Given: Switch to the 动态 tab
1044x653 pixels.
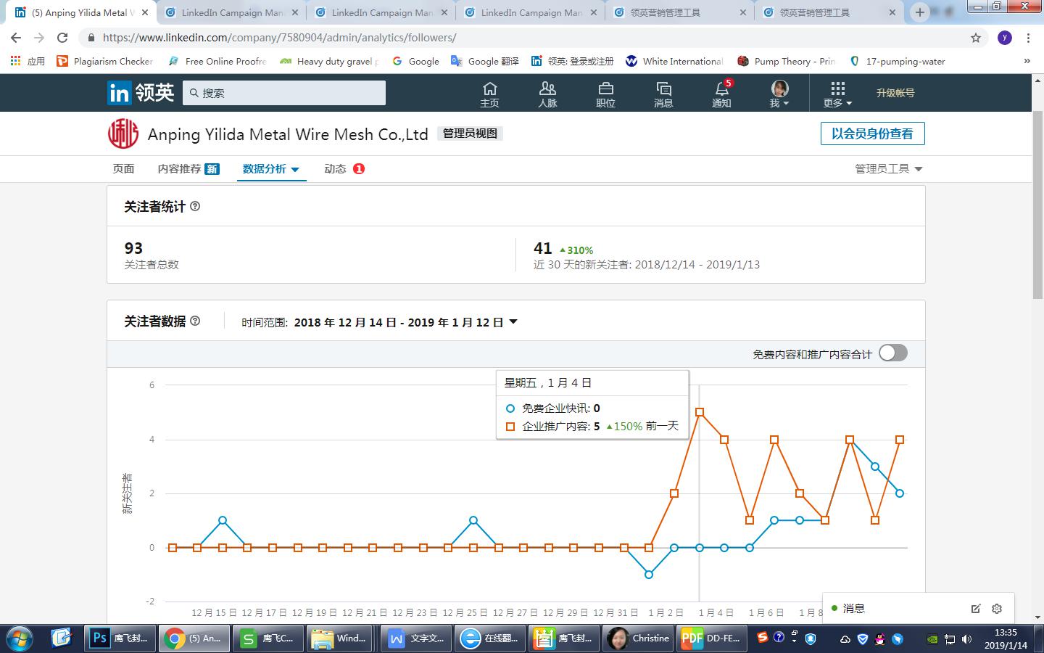Looking at the screenshot, I should click(x=336, y=169).
